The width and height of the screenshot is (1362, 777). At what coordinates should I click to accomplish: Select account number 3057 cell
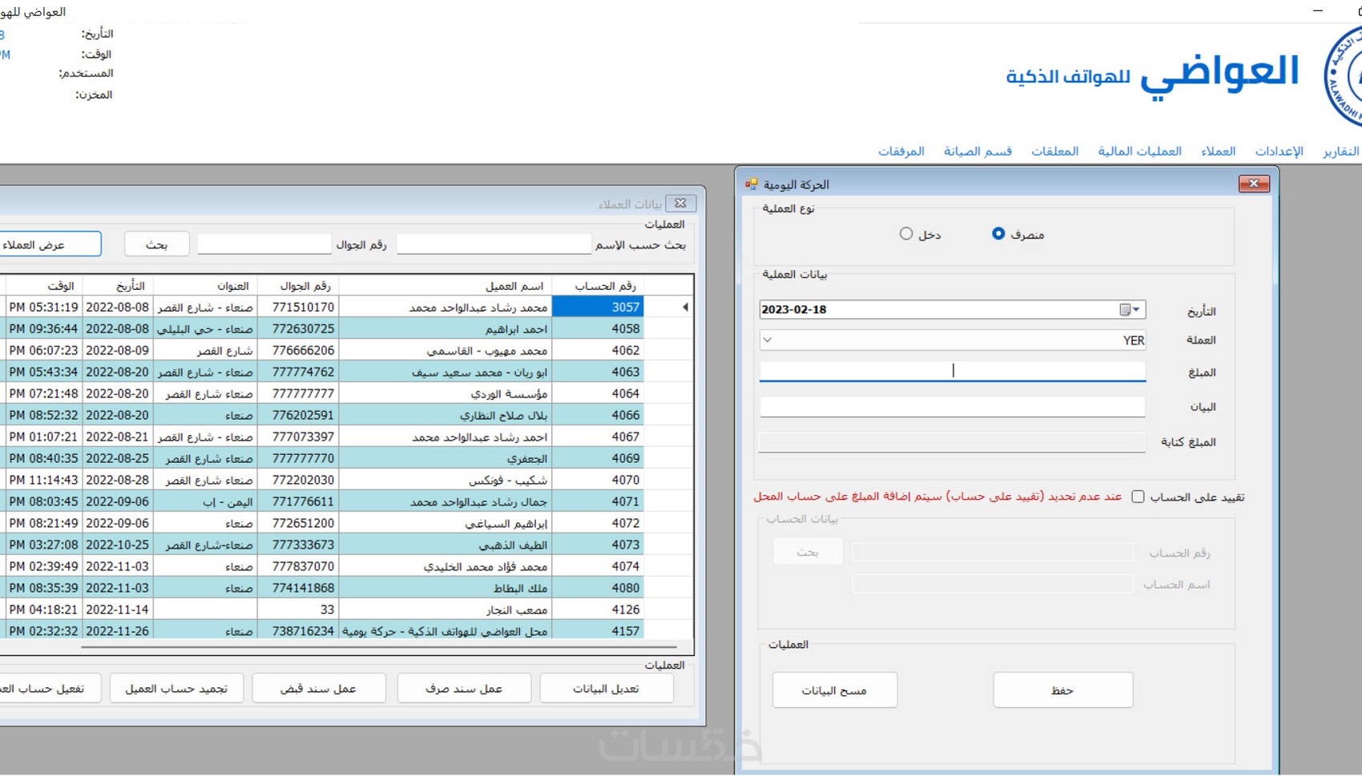598,307
